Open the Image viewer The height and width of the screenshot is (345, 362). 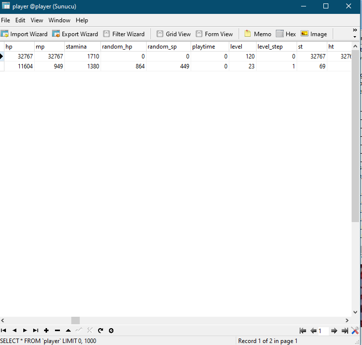314,34
